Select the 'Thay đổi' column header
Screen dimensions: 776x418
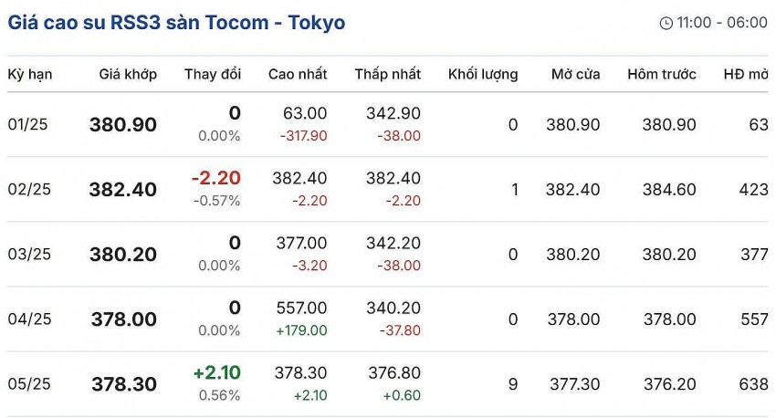[x=212, y=74]
